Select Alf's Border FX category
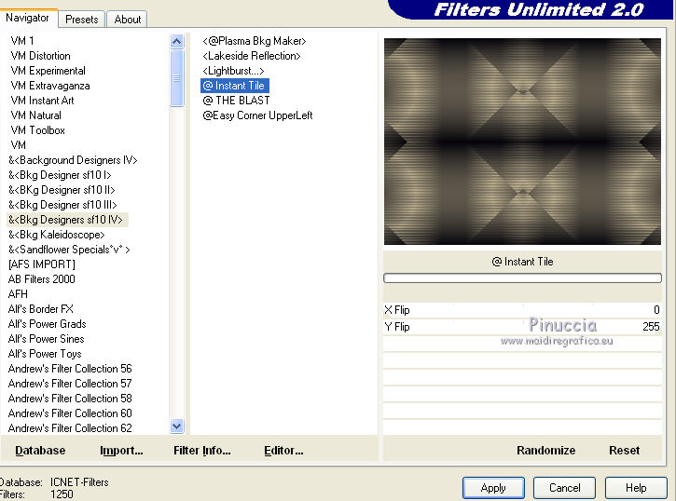Viewport: 676px width, 501px height. point(41,309)
